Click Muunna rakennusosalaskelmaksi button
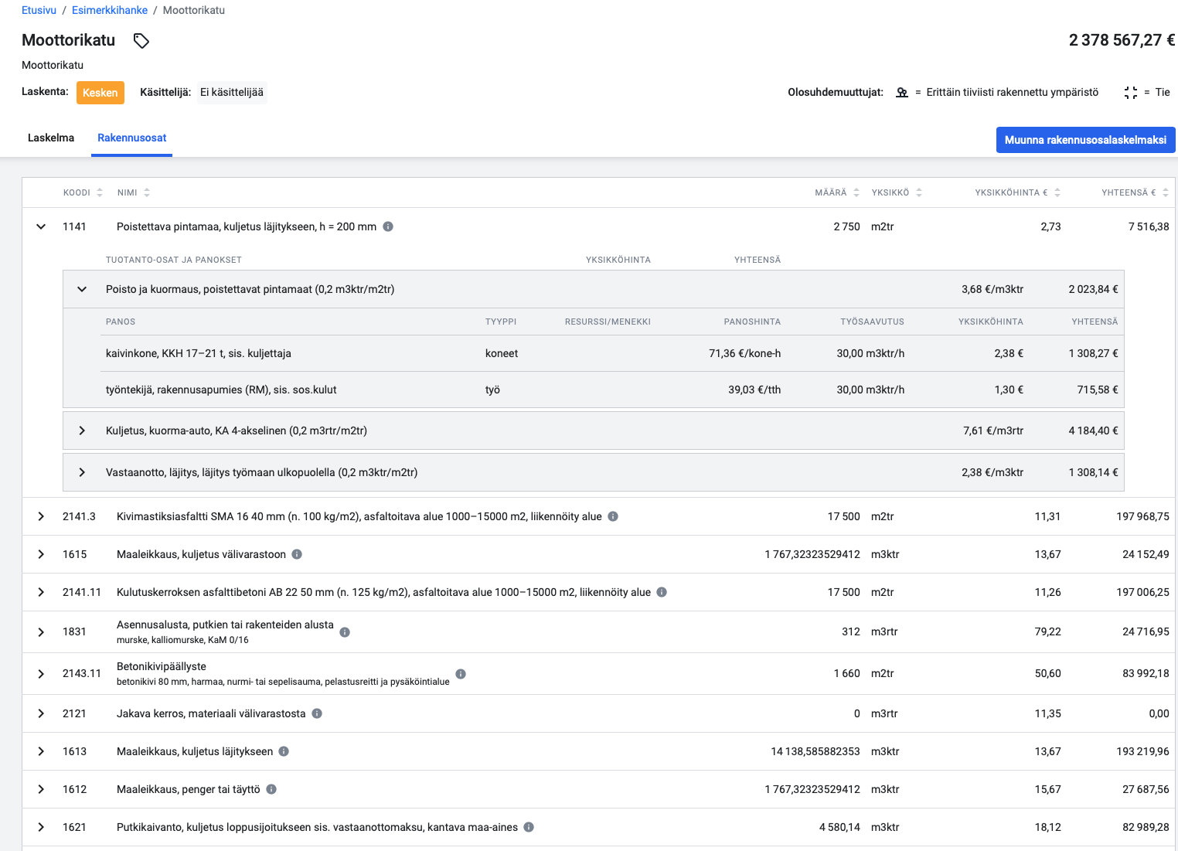Screen dimensions: 1178x851 (x=1085, y=140)
